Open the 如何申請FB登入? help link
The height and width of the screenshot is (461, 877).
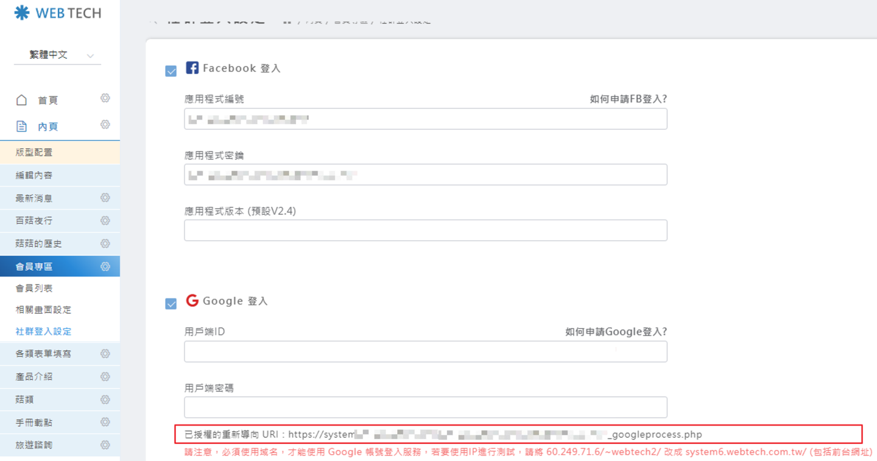point(628,99)
